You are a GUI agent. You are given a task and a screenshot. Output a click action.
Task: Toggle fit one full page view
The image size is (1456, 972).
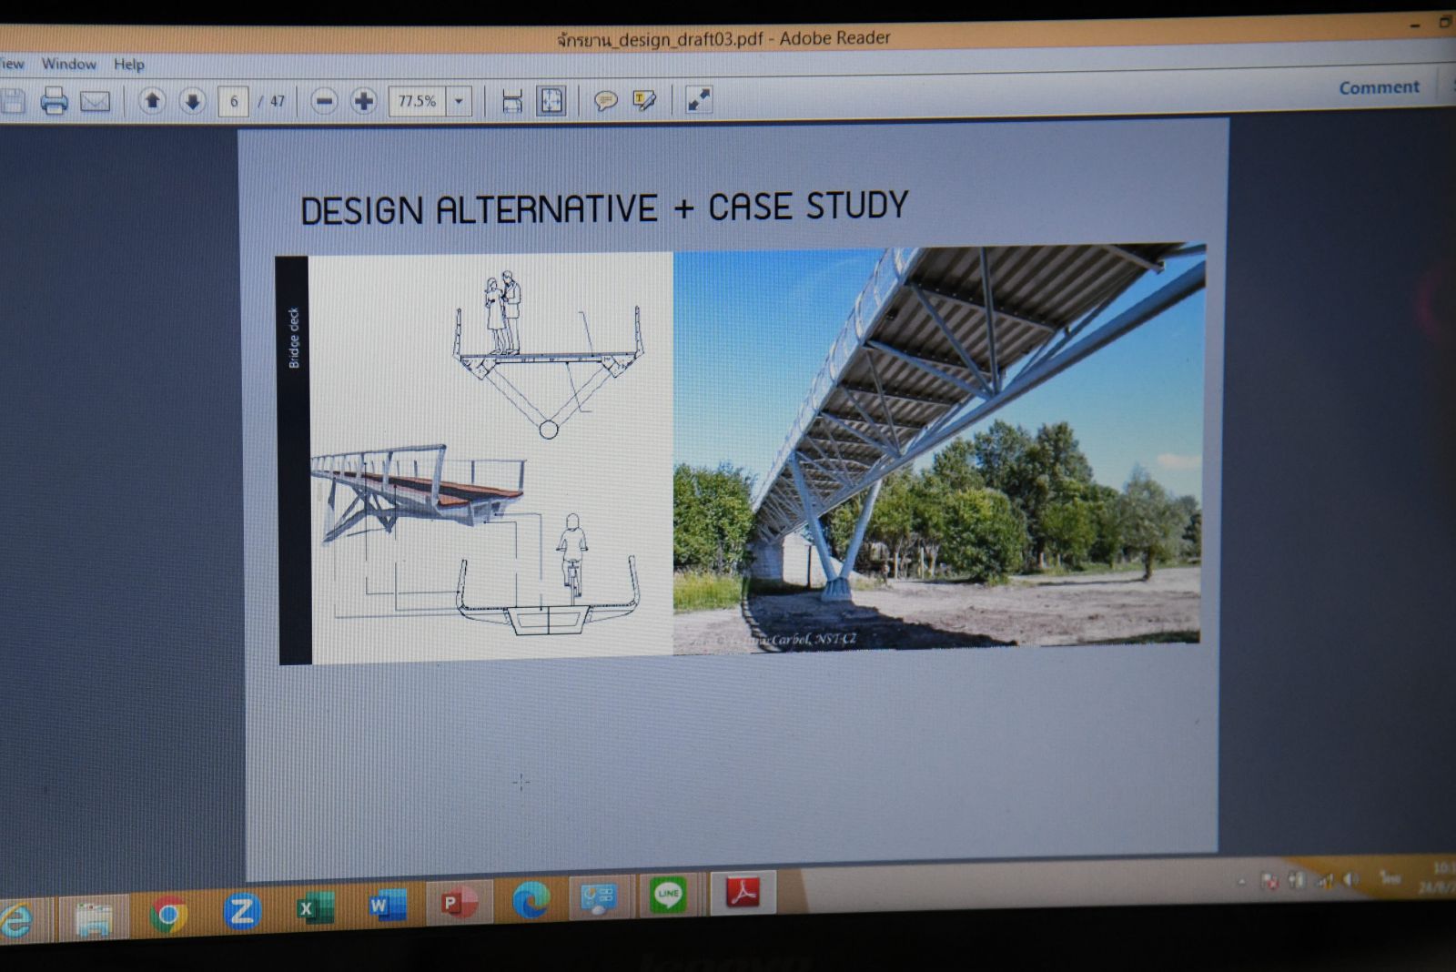551,101
